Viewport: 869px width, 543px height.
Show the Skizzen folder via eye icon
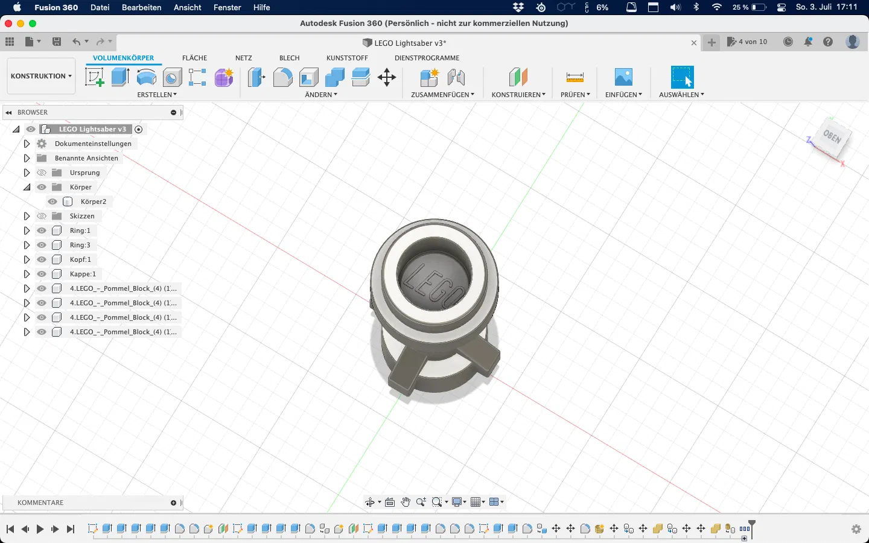click(42, 216)
